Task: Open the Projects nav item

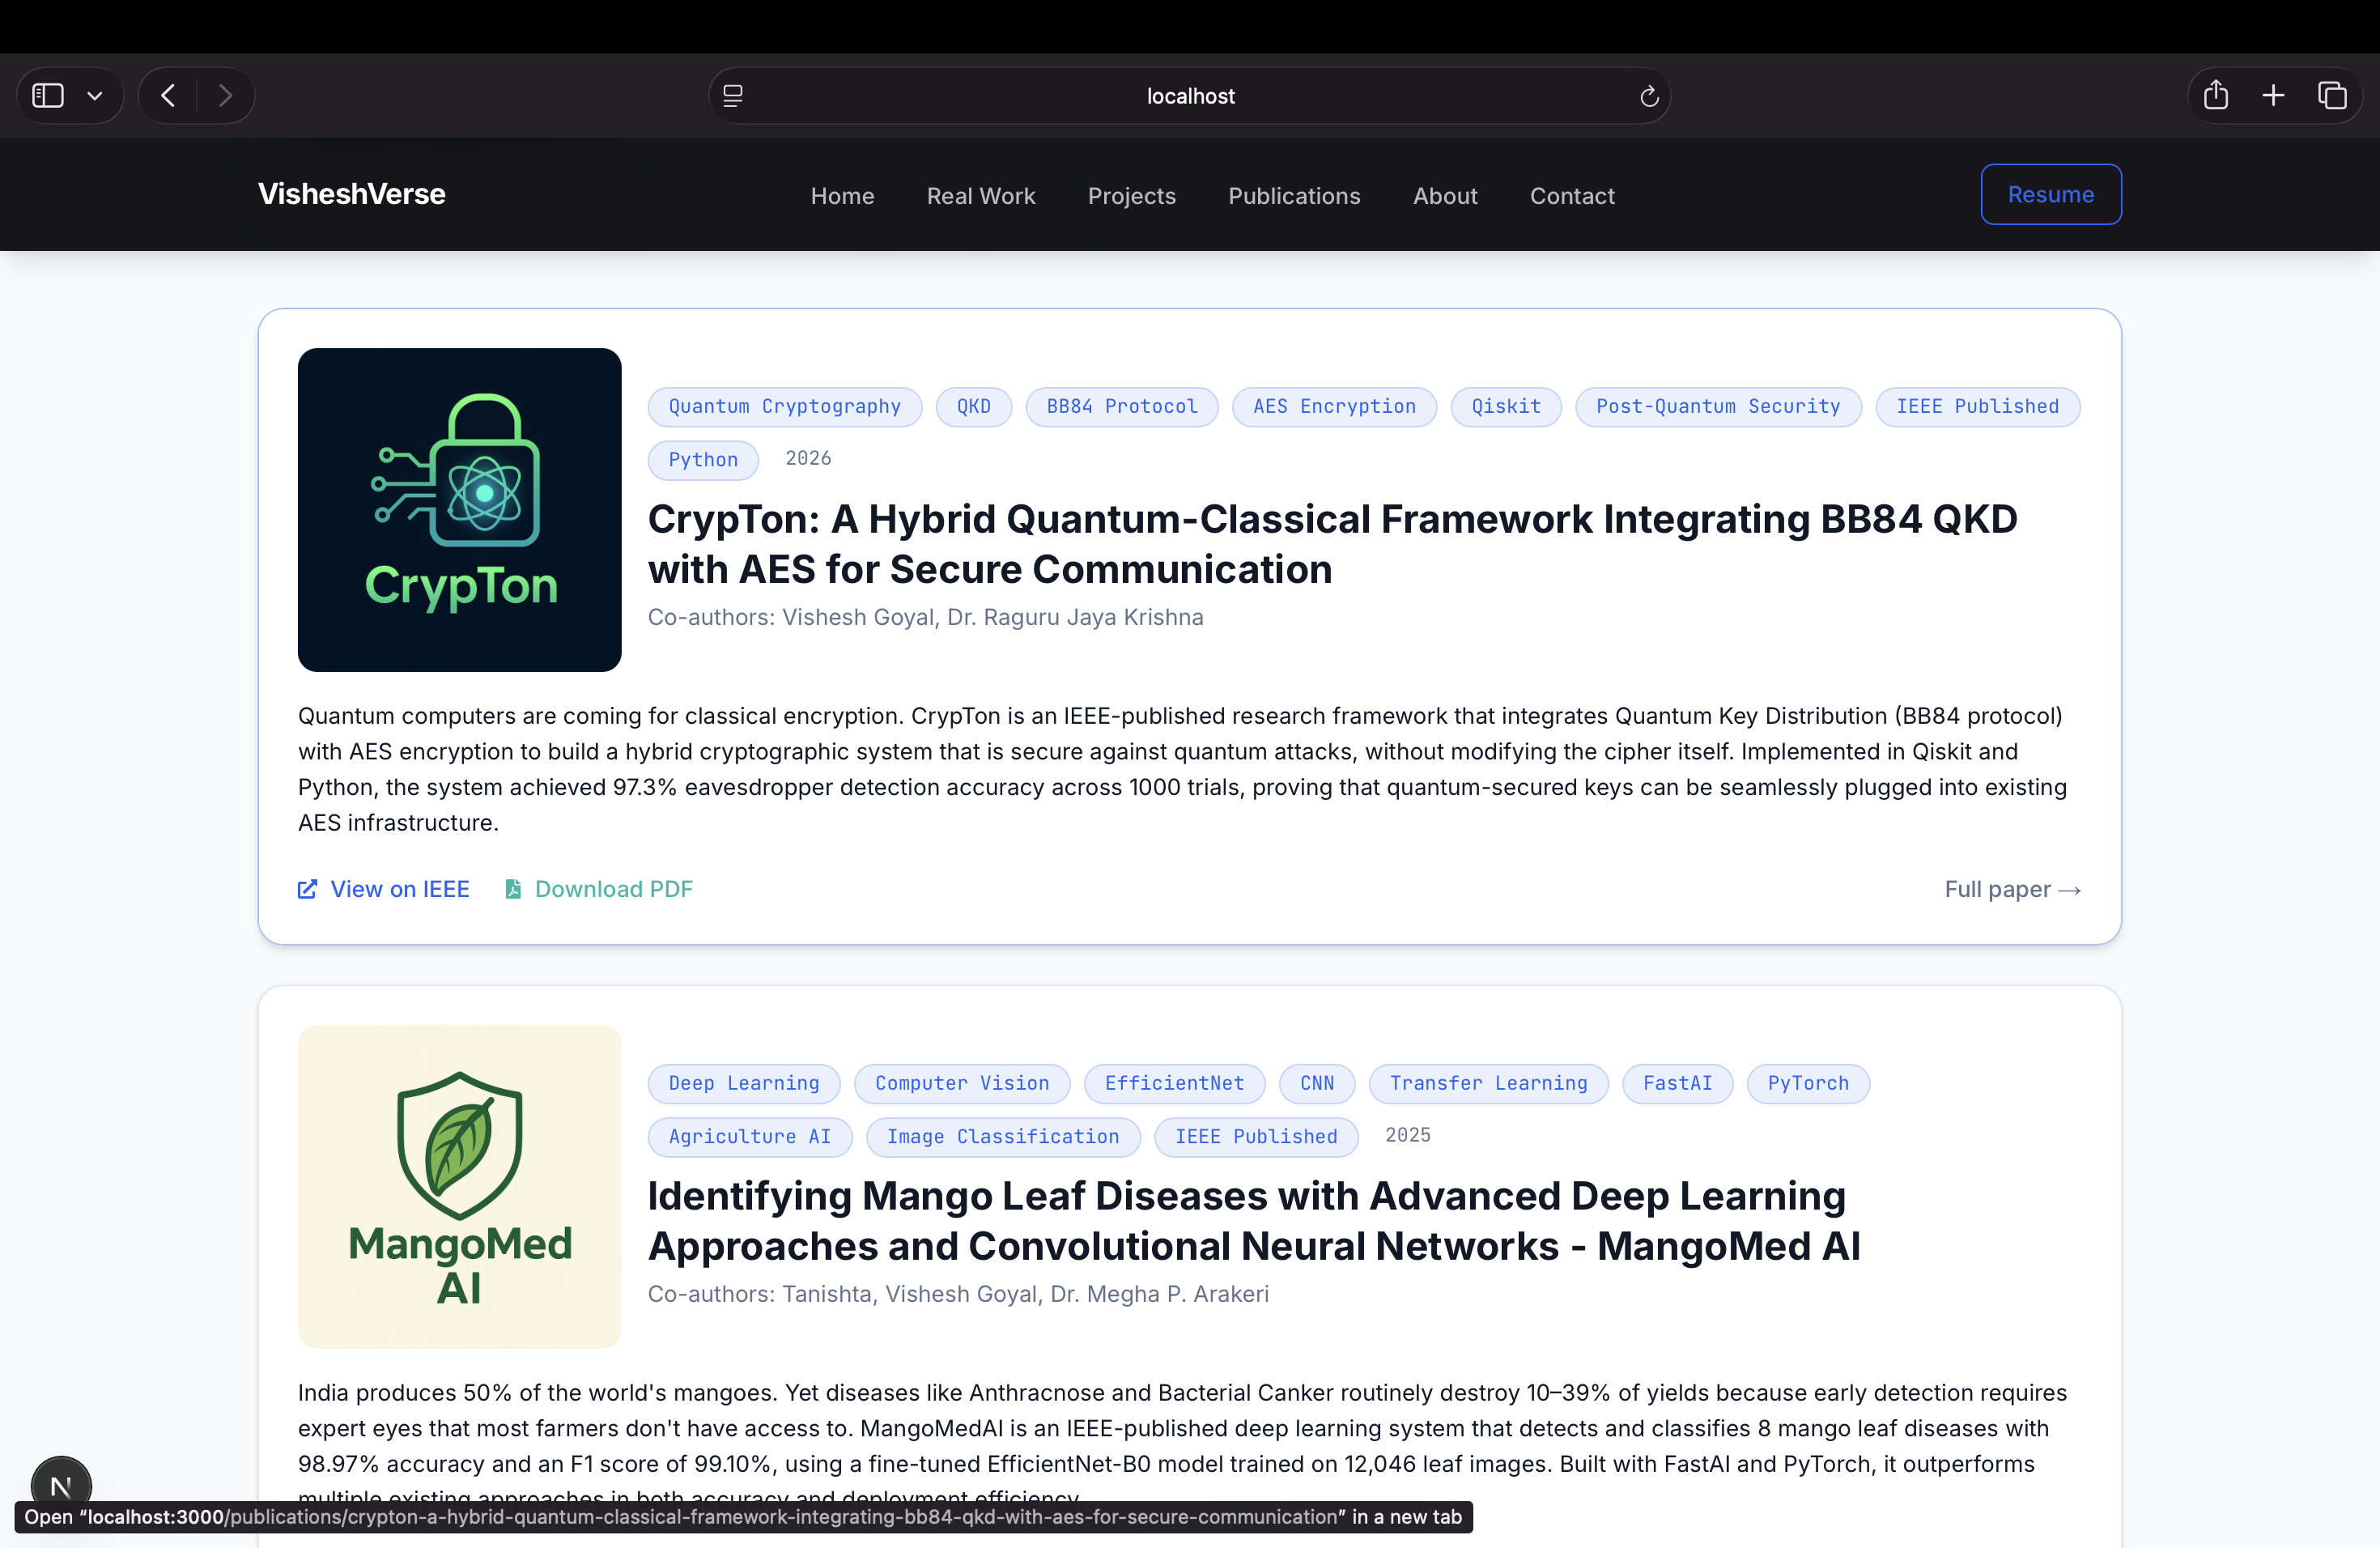Action: tap(1132, 196)
